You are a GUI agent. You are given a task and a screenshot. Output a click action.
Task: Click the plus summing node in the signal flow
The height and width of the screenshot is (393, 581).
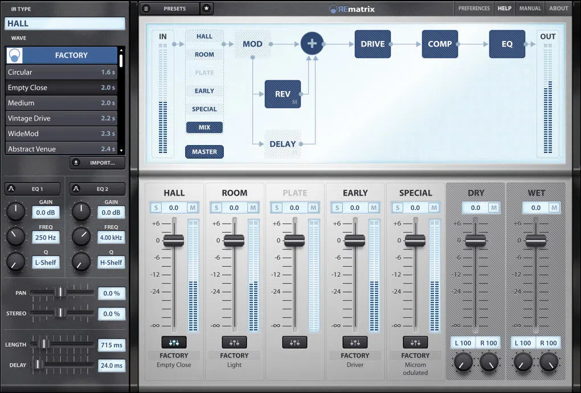(x=312, y=43)
